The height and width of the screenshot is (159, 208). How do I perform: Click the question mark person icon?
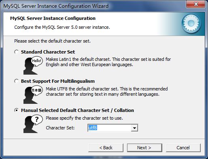(x=33, y=124)
